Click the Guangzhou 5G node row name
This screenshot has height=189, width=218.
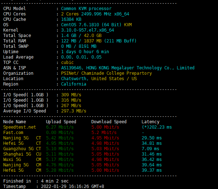(18, 148)
